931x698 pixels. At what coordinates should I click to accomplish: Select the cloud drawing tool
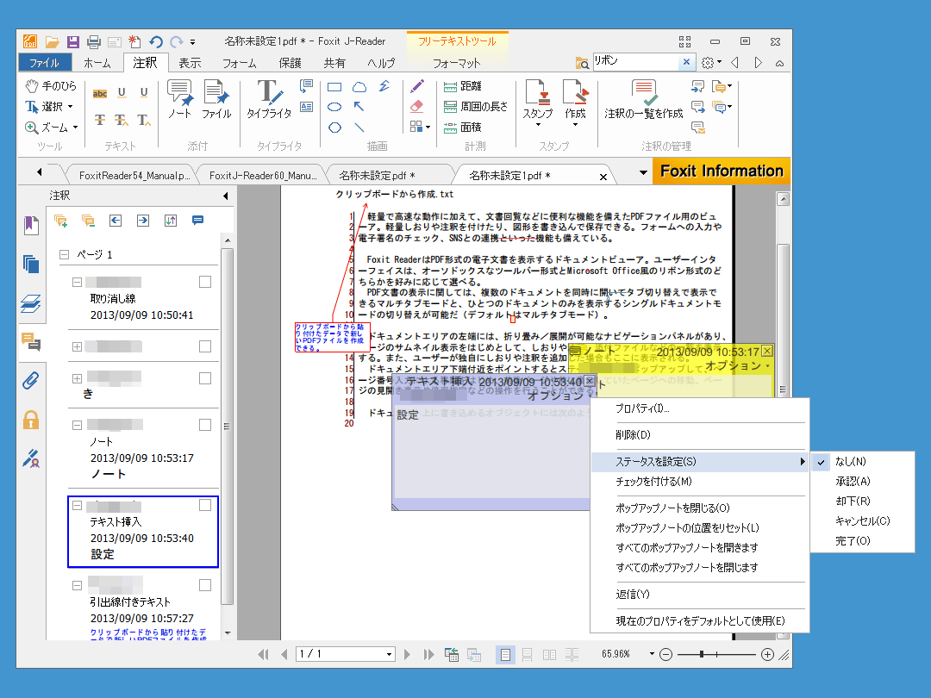tap(359, 87)
